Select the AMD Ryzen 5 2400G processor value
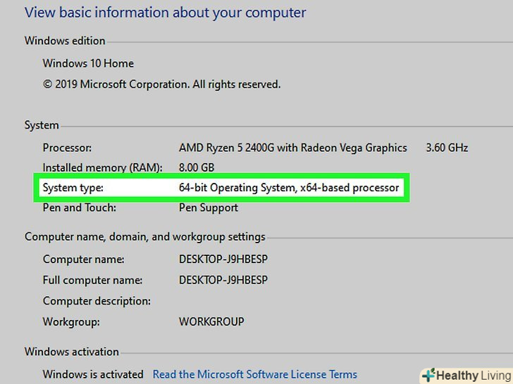 coord(292,148)
